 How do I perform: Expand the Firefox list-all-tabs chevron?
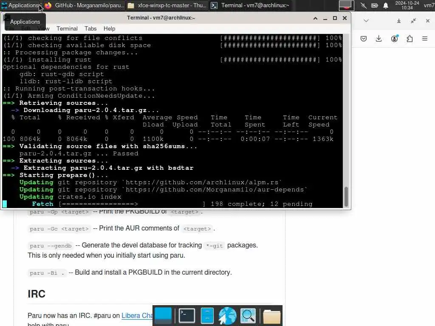tap(366, 20)
